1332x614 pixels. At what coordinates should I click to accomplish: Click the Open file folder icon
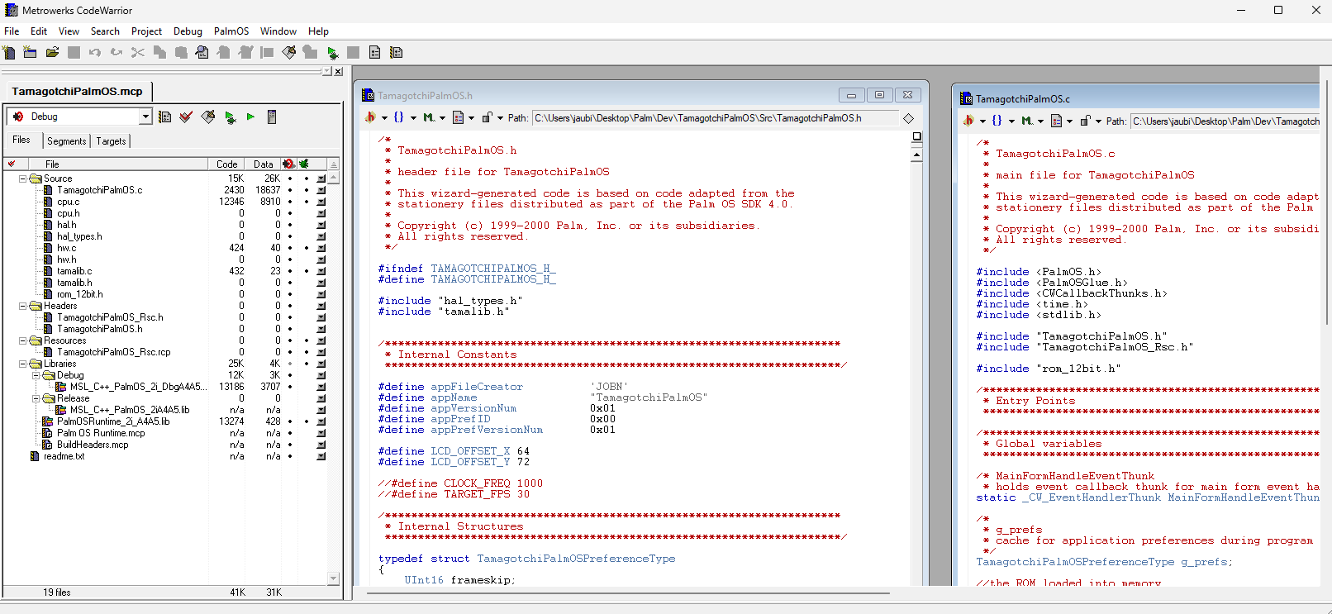(x=52, y=52)
